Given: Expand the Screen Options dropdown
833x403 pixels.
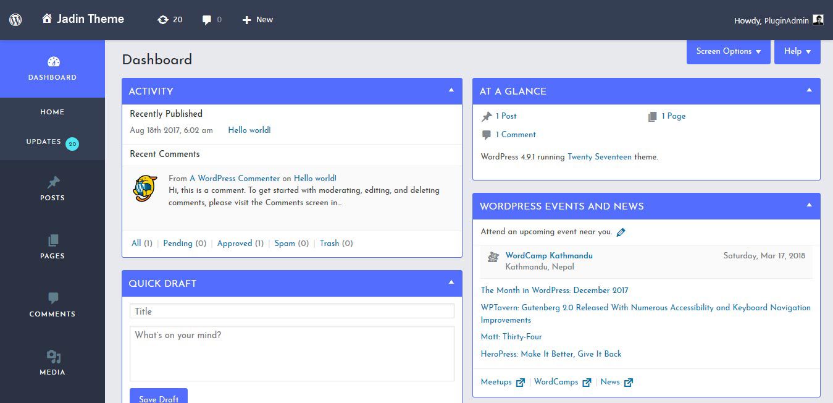Looking at the screenshot, I should tap(729, 51).
